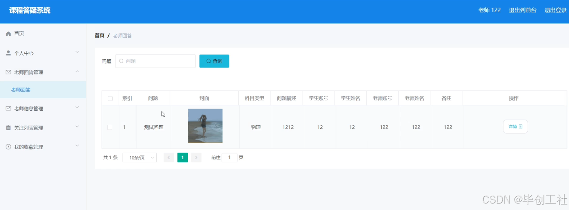Click the 操作 column header
Screen dimensions: 569x210
point(513,99)
